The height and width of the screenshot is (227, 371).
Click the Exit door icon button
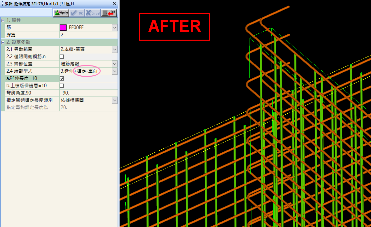[x=109, y=13]
